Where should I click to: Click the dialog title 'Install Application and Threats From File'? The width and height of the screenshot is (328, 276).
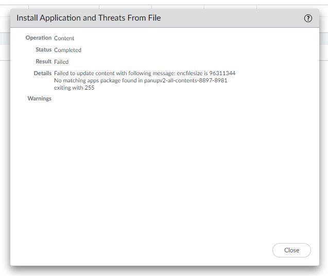point(89,18)
